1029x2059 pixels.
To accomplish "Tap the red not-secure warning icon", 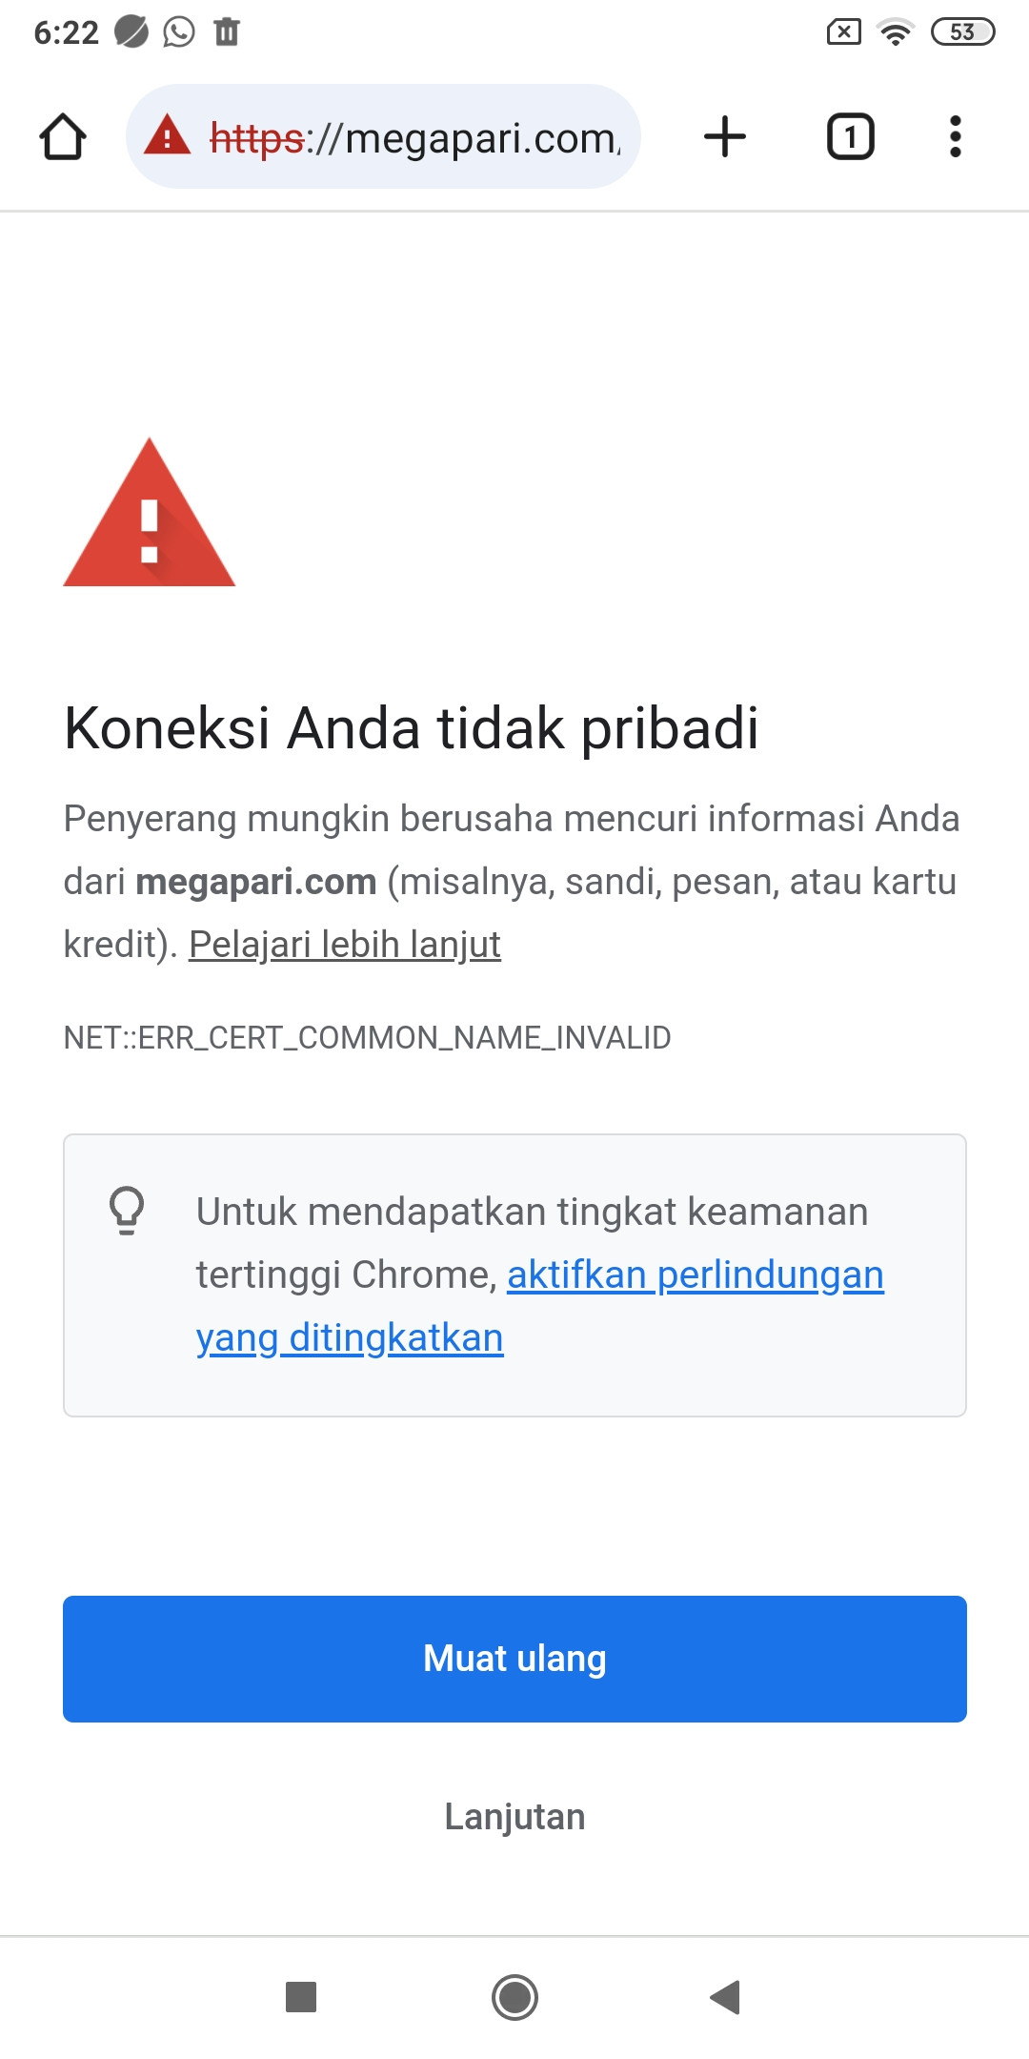I will point(168,134).
